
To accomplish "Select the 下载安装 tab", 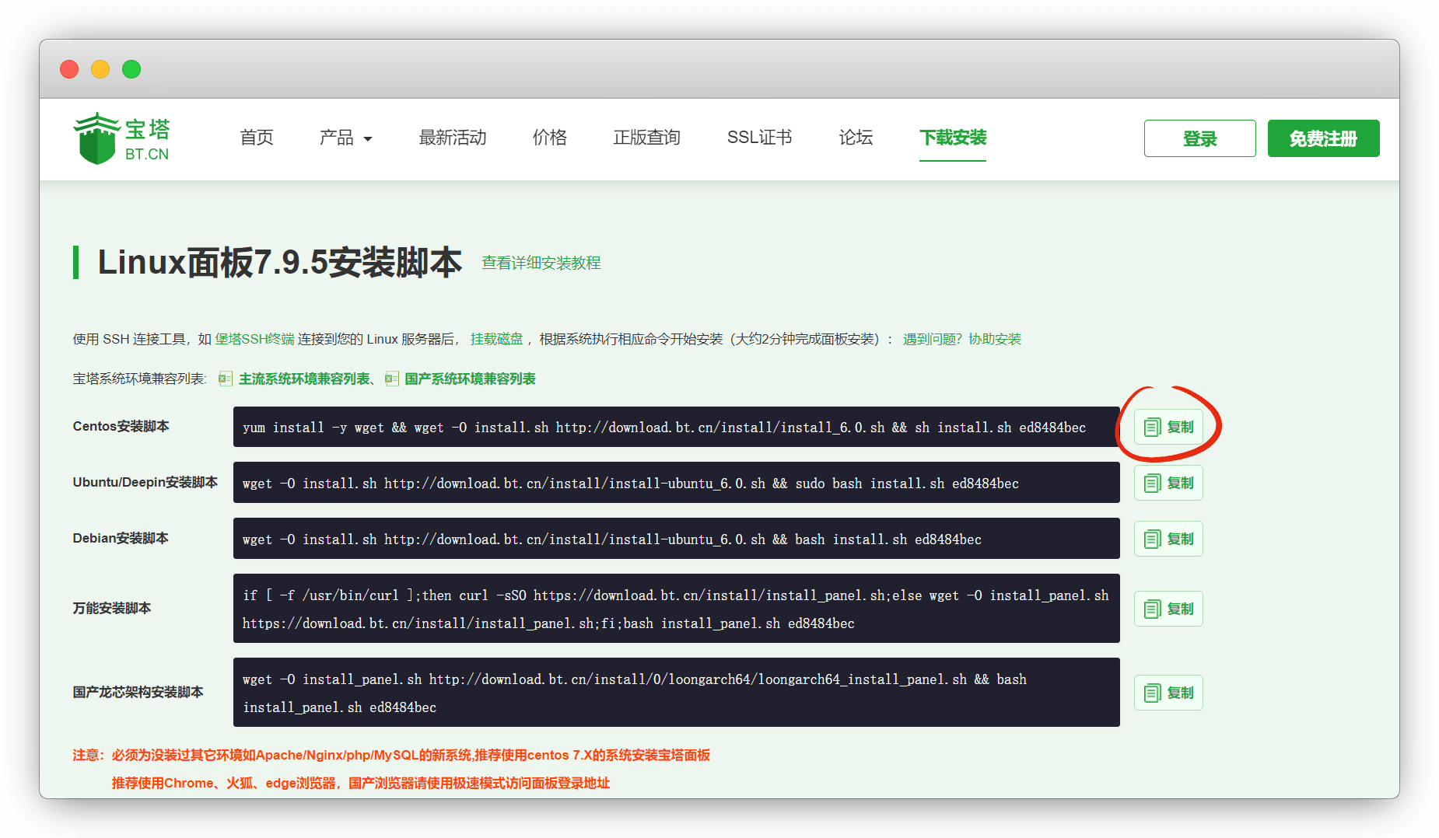I will click(x=952, y=138).
